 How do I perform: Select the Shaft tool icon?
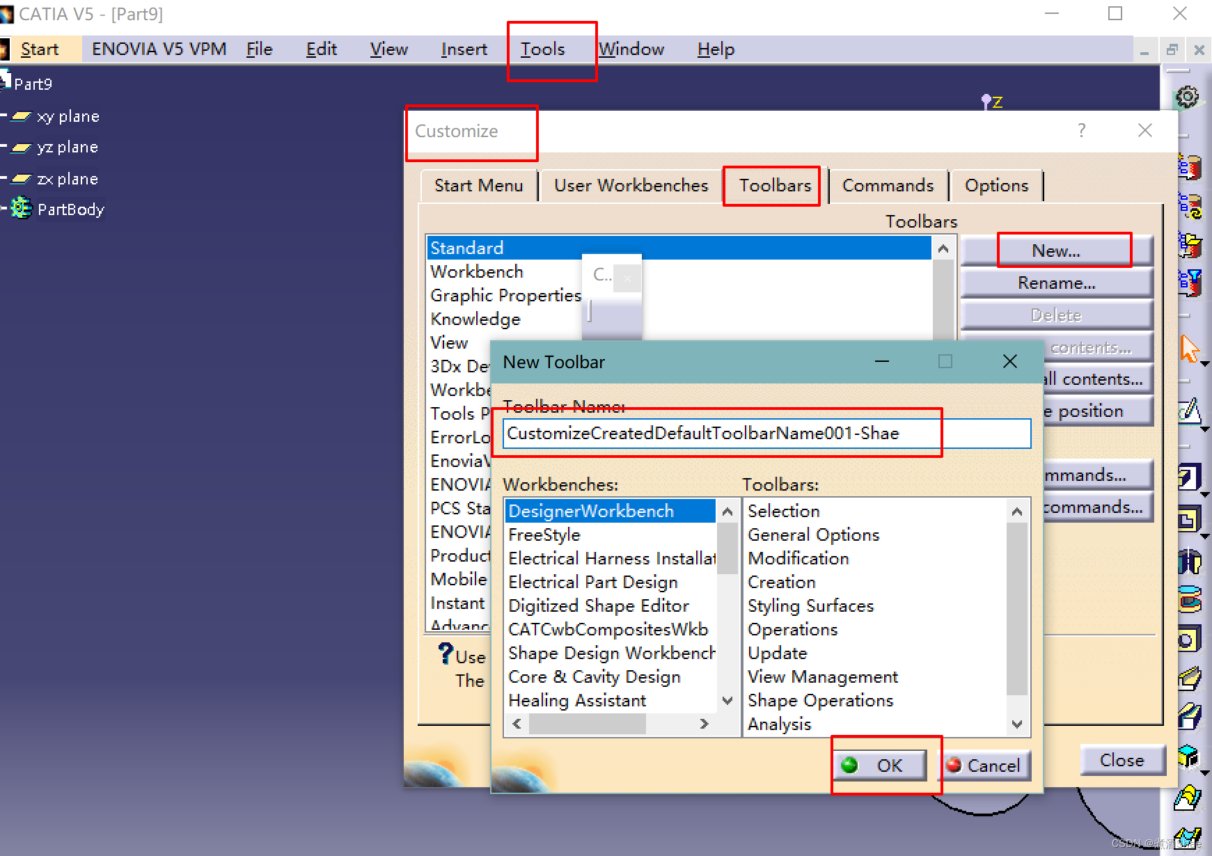click(1189, 561)
